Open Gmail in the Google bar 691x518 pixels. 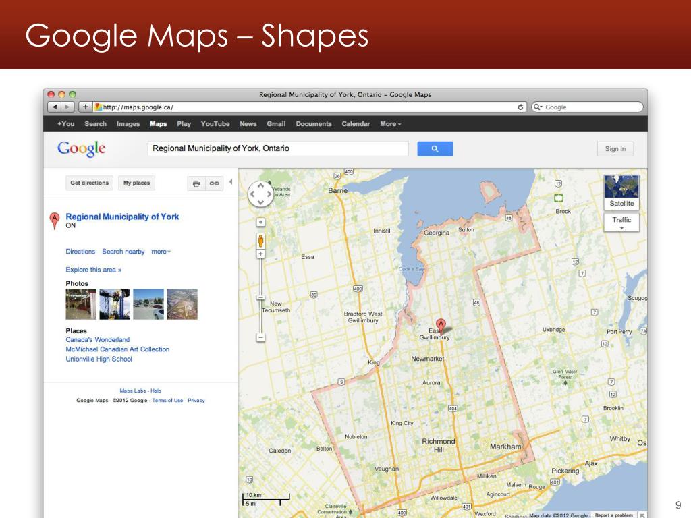point(276,124)
